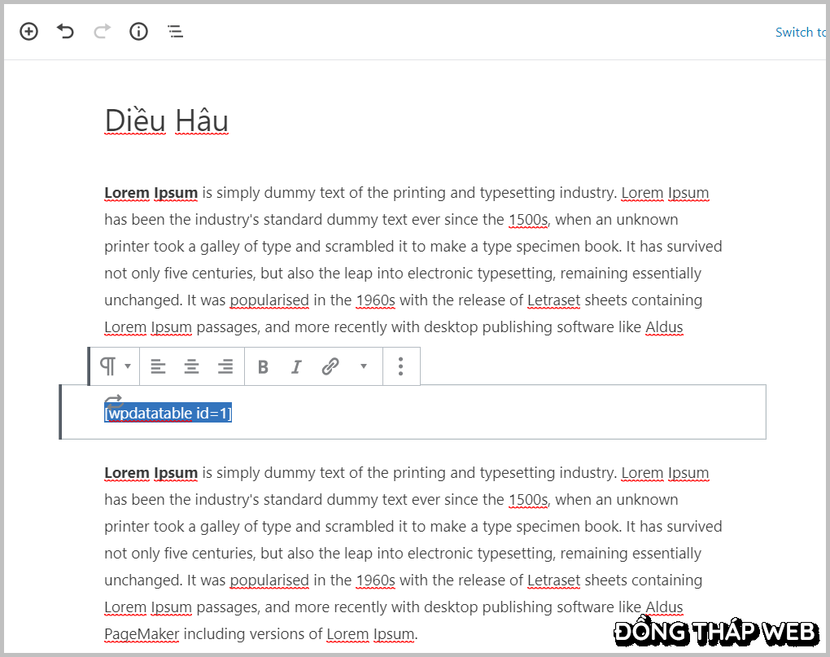Image resolution: width=830 pixels, height=657 pixels.
Task: Open block more options menu
Action: coord(400,366)
